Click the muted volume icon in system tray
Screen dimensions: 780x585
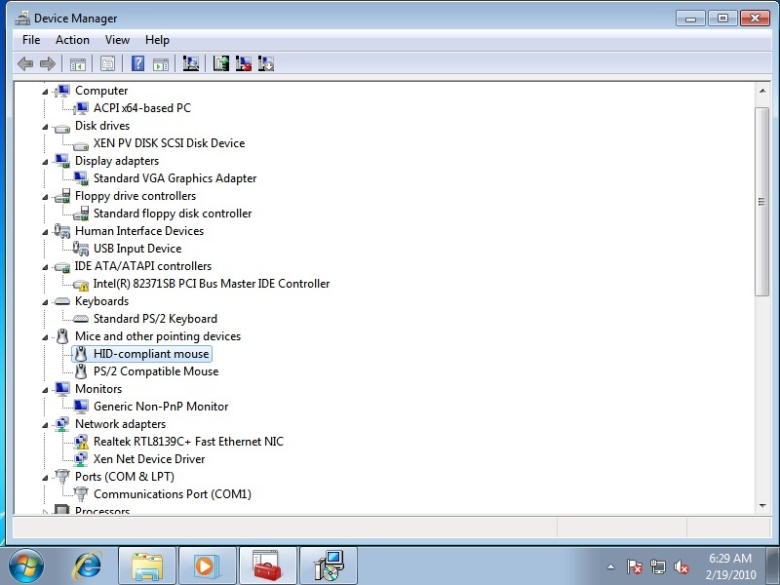click(x=682, y=566)
